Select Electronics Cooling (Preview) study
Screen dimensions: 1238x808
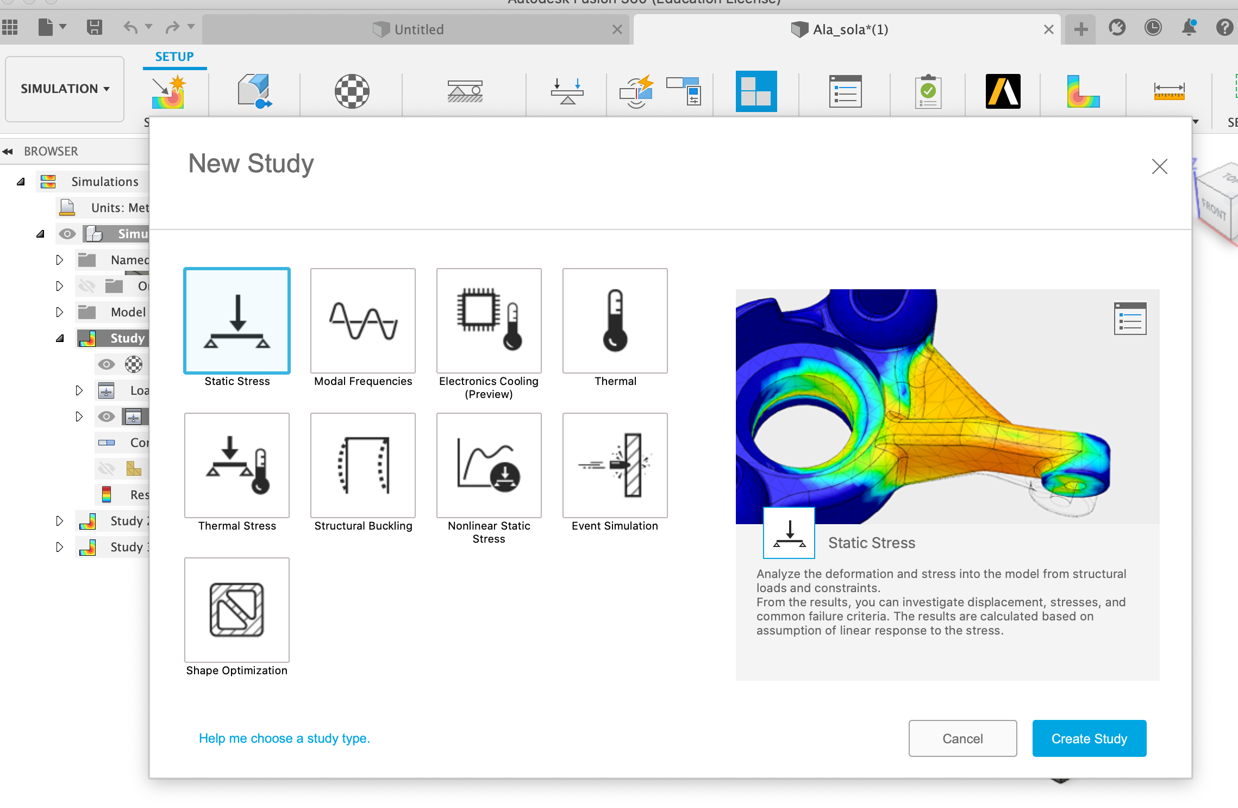click(489, 320)
